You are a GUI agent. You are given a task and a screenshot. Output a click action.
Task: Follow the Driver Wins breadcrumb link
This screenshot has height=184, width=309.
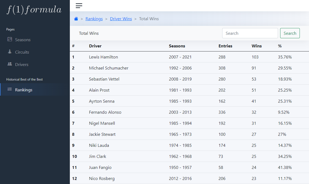tap(121, 19)
